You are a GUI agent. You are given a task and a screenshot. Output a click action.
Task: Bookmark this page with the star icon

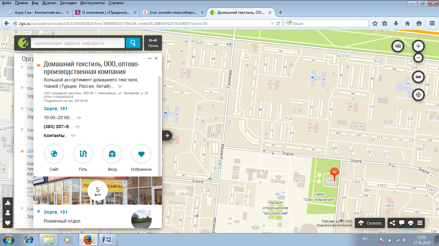tap(375, 23)
